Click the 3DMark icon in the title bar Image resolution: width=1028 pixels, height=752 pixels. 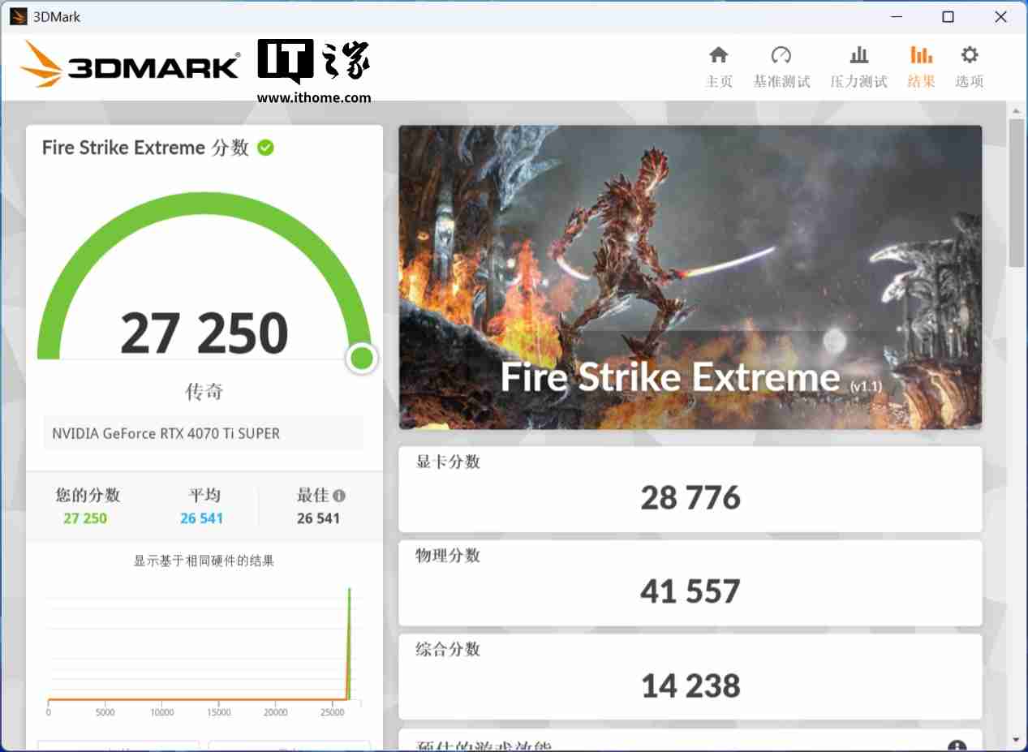17,16
